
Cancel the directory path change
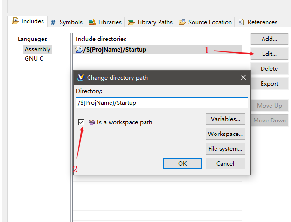coord(225,163)
